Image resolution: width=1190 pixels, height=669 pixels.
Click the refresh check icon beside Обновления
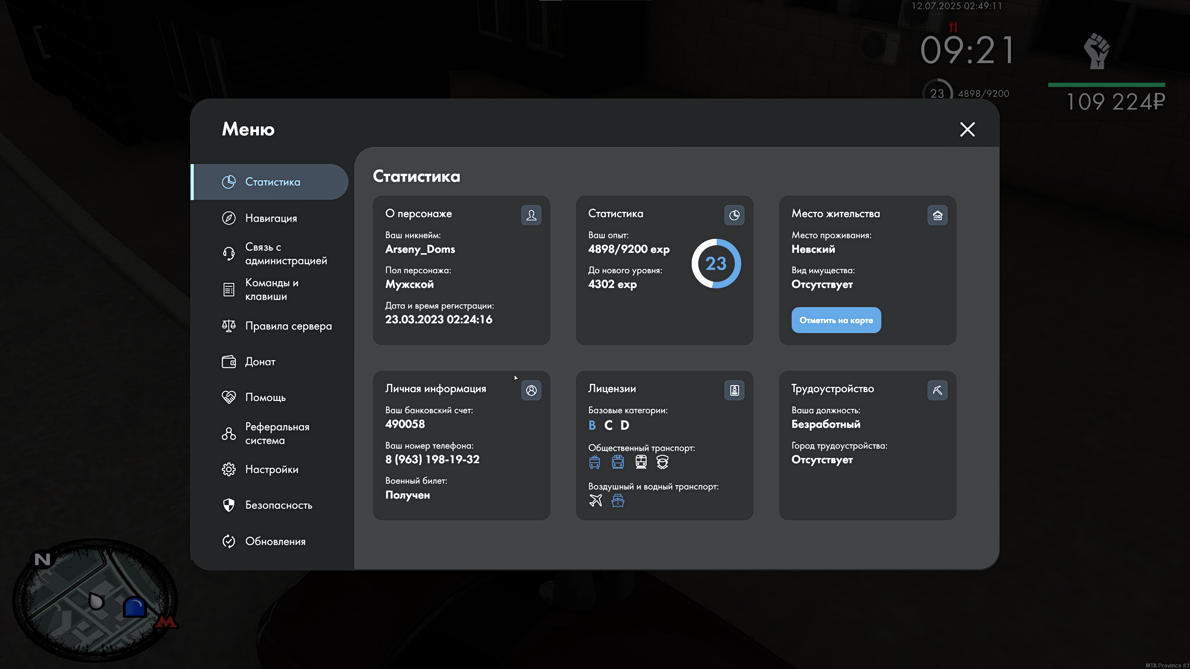tap(229, 541)
